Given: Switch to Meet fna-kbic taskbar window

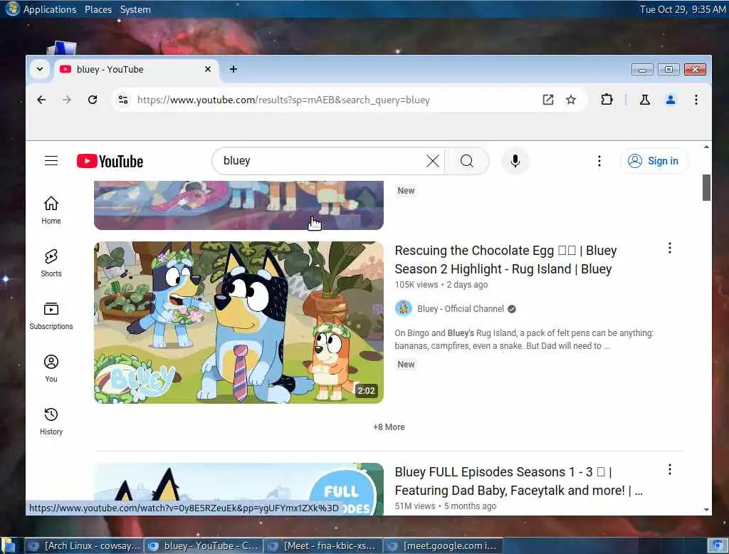Looking at the screenshot, I should [x=323, y=546].
